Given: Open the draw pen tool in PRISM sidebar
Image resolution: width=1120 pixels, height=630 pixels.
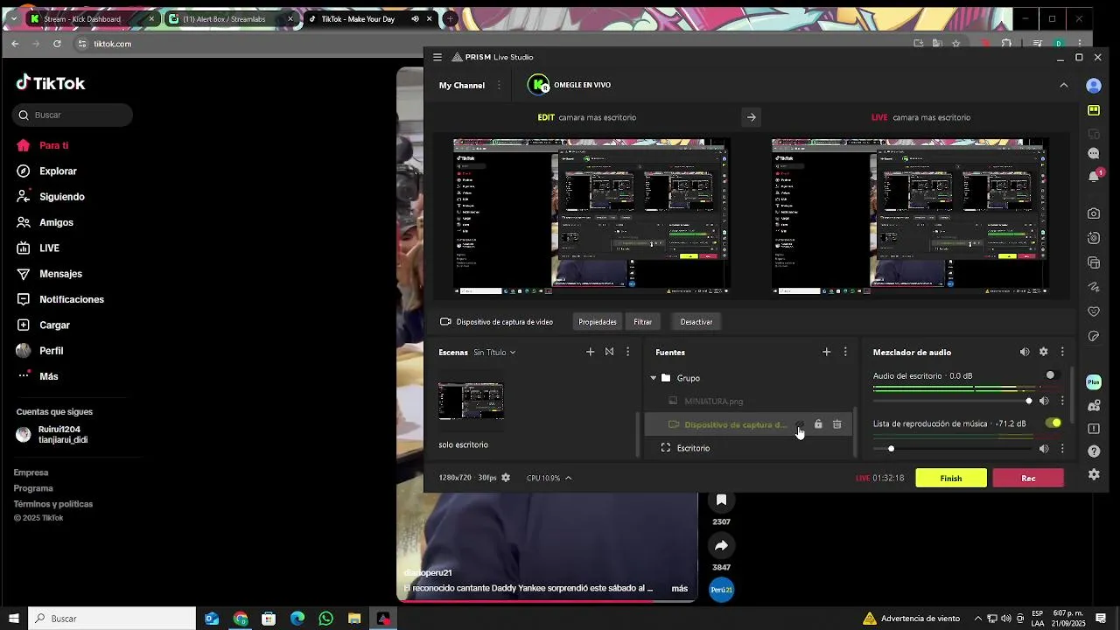Looking at the screenshot, I should click(x=1094, y=287).
